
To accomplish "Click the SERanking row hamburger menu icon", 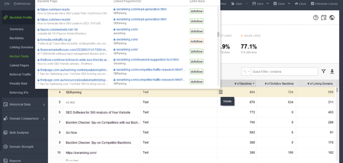I will [x=221, y=92].
